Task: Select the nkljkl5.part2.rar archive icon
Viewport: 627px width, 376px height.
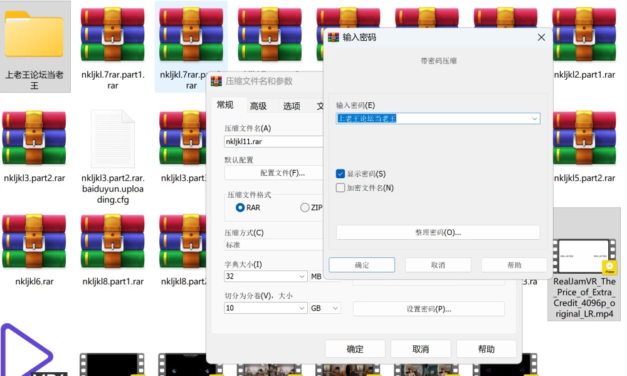Action: (584, 137)
